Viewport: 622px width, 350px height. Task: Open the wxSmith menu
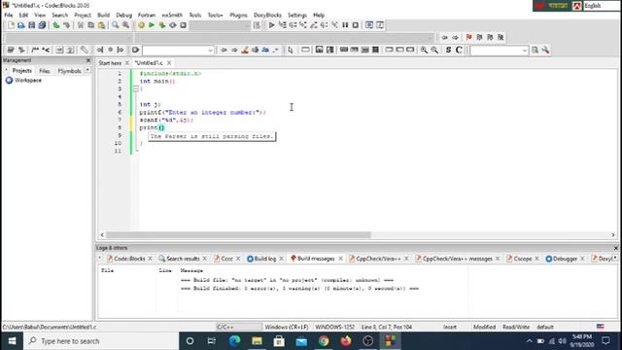[172, 16]
